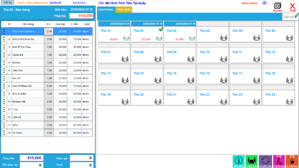Click the Thiết lập settings button
This screenshot has width=299, height=168.
8,3
